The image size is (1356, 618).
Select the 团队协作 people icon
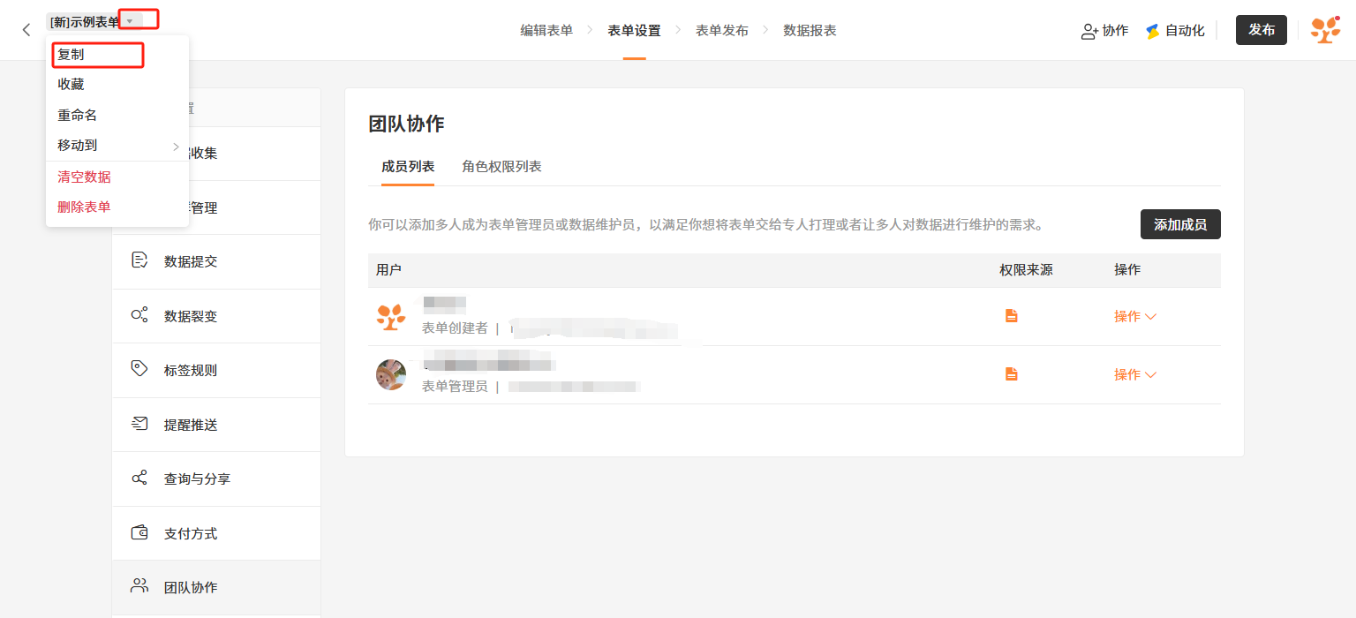pyautogui.click(x=139, y=586)
